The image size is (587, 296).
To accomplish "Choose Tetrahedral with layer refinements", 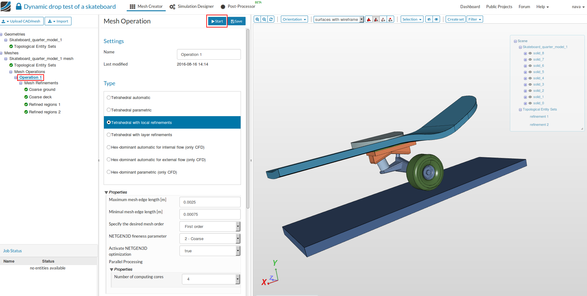I will (109, 135).
